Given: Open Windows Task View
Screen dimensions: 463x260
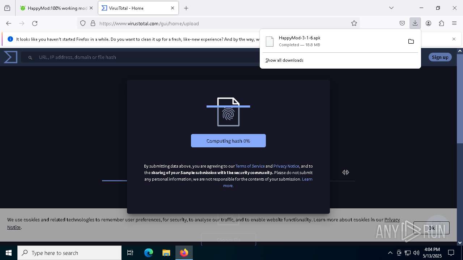Looking at the screenshot, I should pyautogui.click(x=130, y=253).
